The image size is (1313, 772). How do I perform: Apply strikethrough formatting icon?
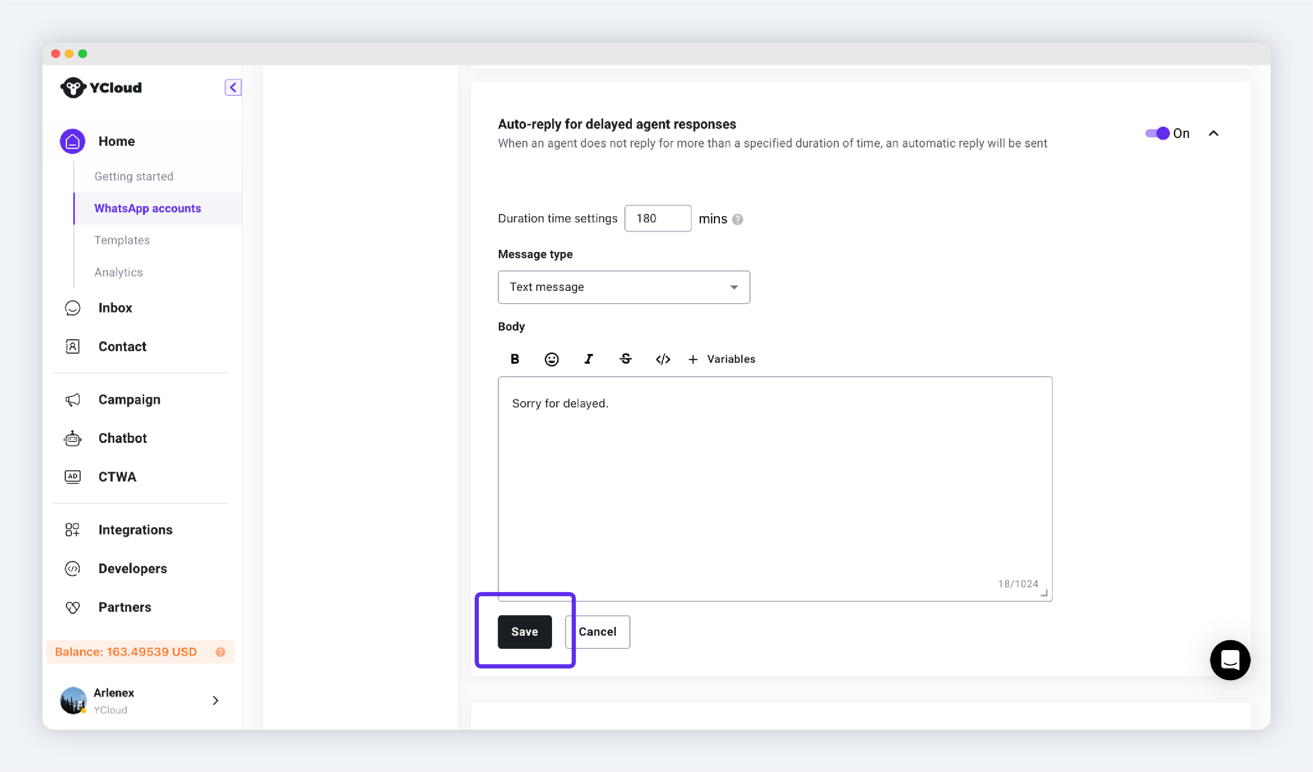(x=625, y=359)
